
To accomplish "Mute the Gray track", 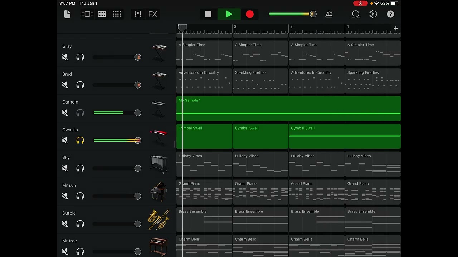I will (65, 57).
